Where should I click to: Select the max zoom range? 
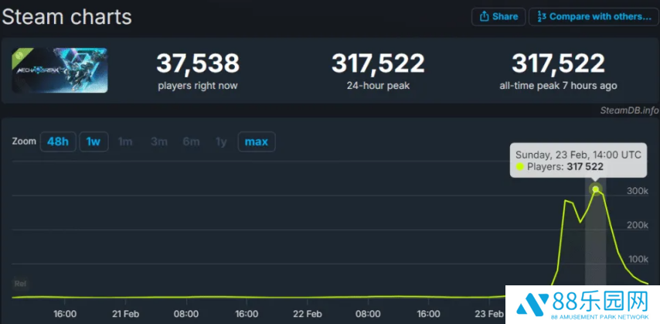click(x=257, y=142)
